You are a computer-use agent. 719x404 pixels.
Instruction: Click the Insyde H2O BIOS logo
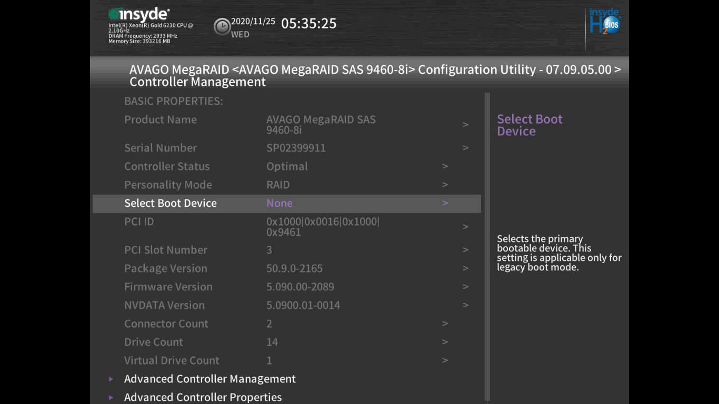tap(604, 22)
